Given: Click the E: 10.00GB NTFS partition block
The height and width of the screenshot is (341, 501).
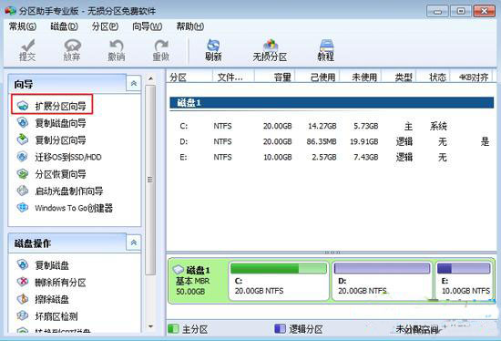Looking at the screenshot, I should pyautogui.click(x=464, y=281).
